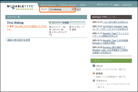Click 登録している投稿者の一覧です description text
The width and height of the screenshot is (138, 92).
pyautogui.click(x=111, y=77)
